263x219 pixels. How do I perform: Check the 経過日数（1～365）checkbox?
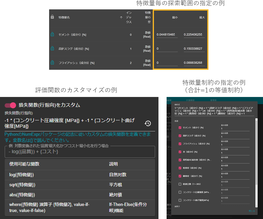[180, 184]
